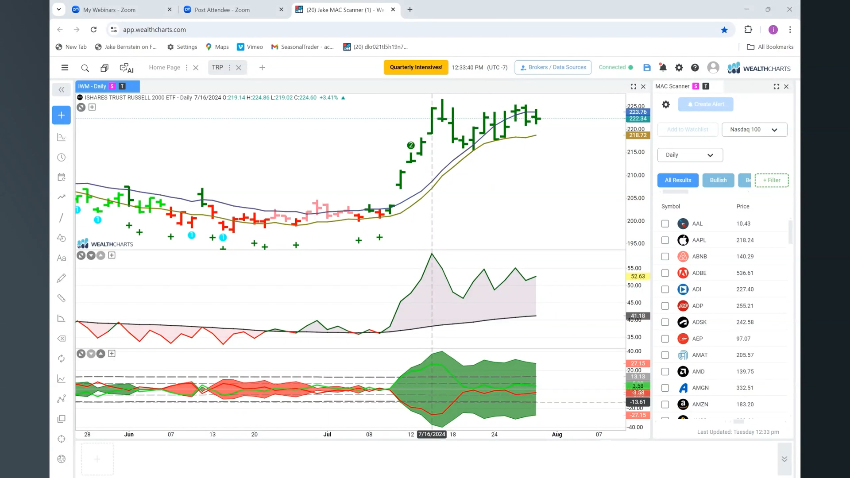Check the AMZN row checkbox
The width and height of the screenshot is (850, 478).
(x=665, y=405)
